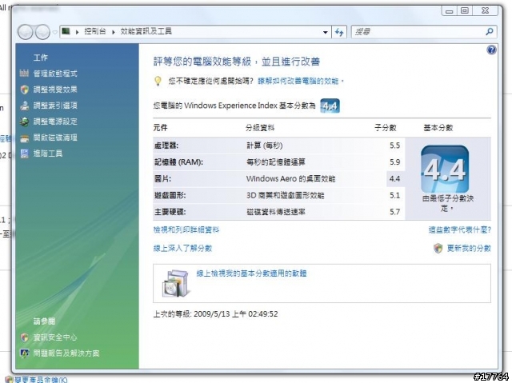
Task: Click the 管理啟動程式 icon in sidebar
Action: 25,74
